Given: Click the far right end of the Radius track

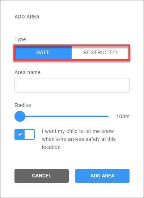Looking at the screenshot, I should pyautogui.click(x=108, y=116).
